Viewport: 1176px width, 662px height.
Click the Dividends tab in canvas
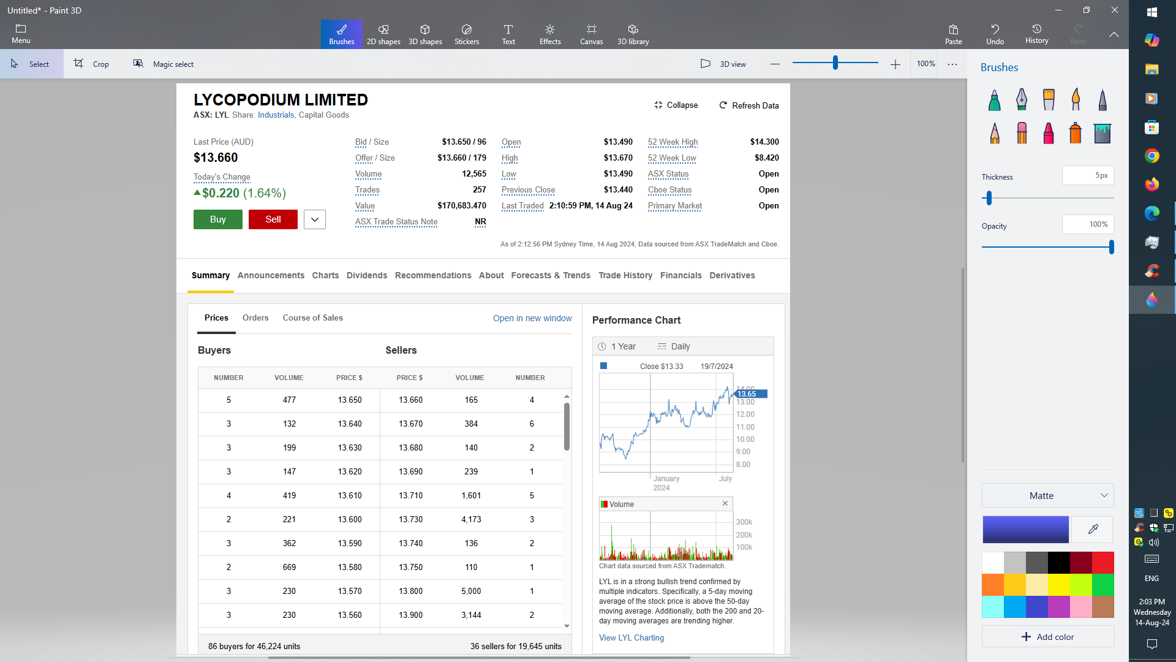(367, 275)
